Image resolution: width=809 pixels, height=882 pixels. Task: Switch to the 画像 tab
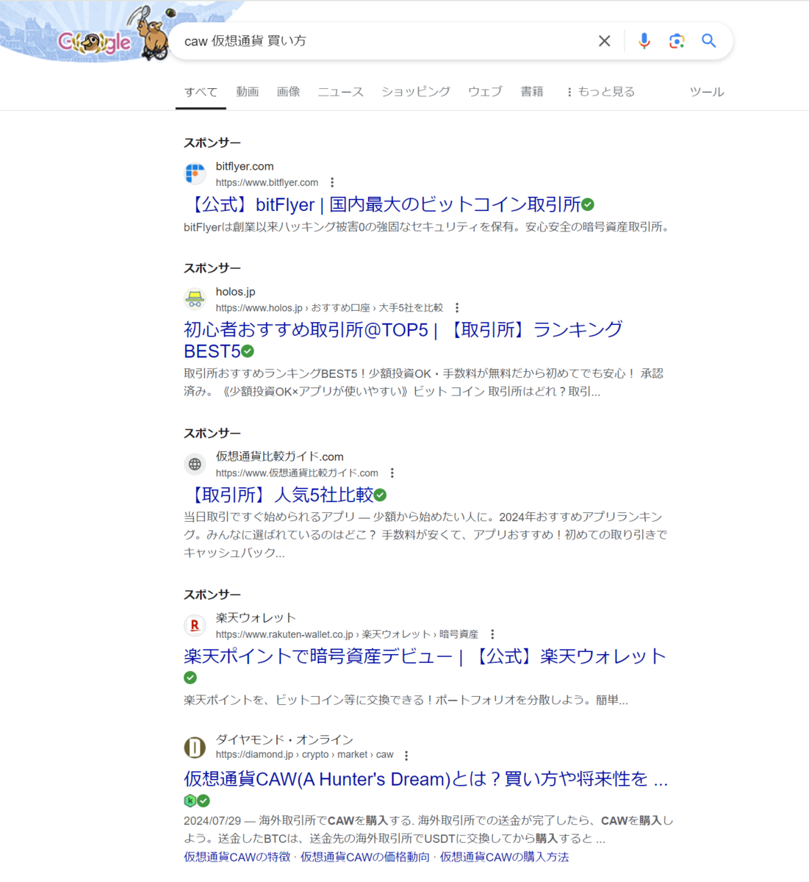[x=288, y=92]
